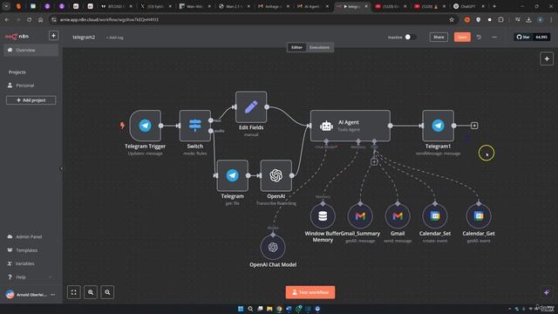The width and height of the screenshot is (558, 314).
Task: Open the Gmail send message node
Action: click(x=398, y=215)
